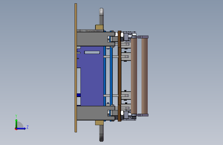
Task: Click the red X axis dot at the triad origin
Action: (x=16, y=129)
